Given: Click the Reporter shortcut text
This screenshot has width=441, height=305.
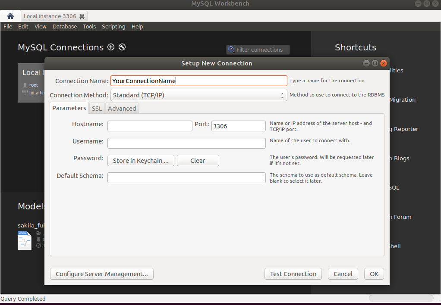Looking at the screenshot, I should [x=406, y=129].
